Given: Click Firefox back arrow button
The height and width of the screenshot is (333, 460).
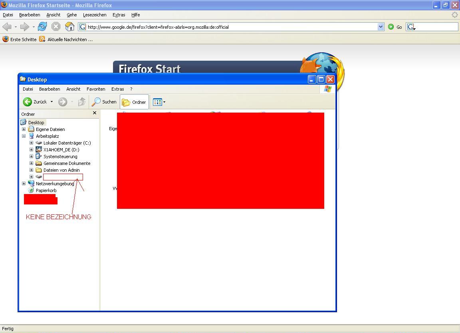Looking at the screenshot, I should tap(7, 27).
